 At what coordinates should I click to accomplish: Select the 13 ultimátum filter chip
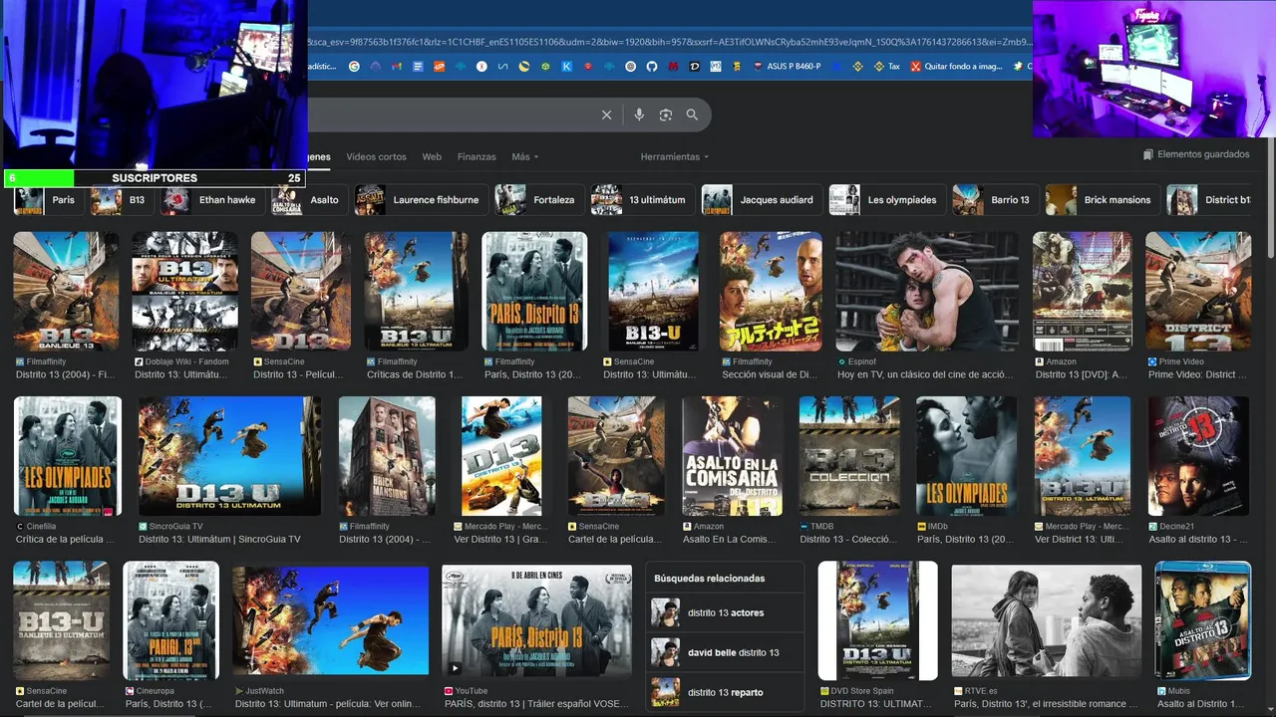coord(642,200)
